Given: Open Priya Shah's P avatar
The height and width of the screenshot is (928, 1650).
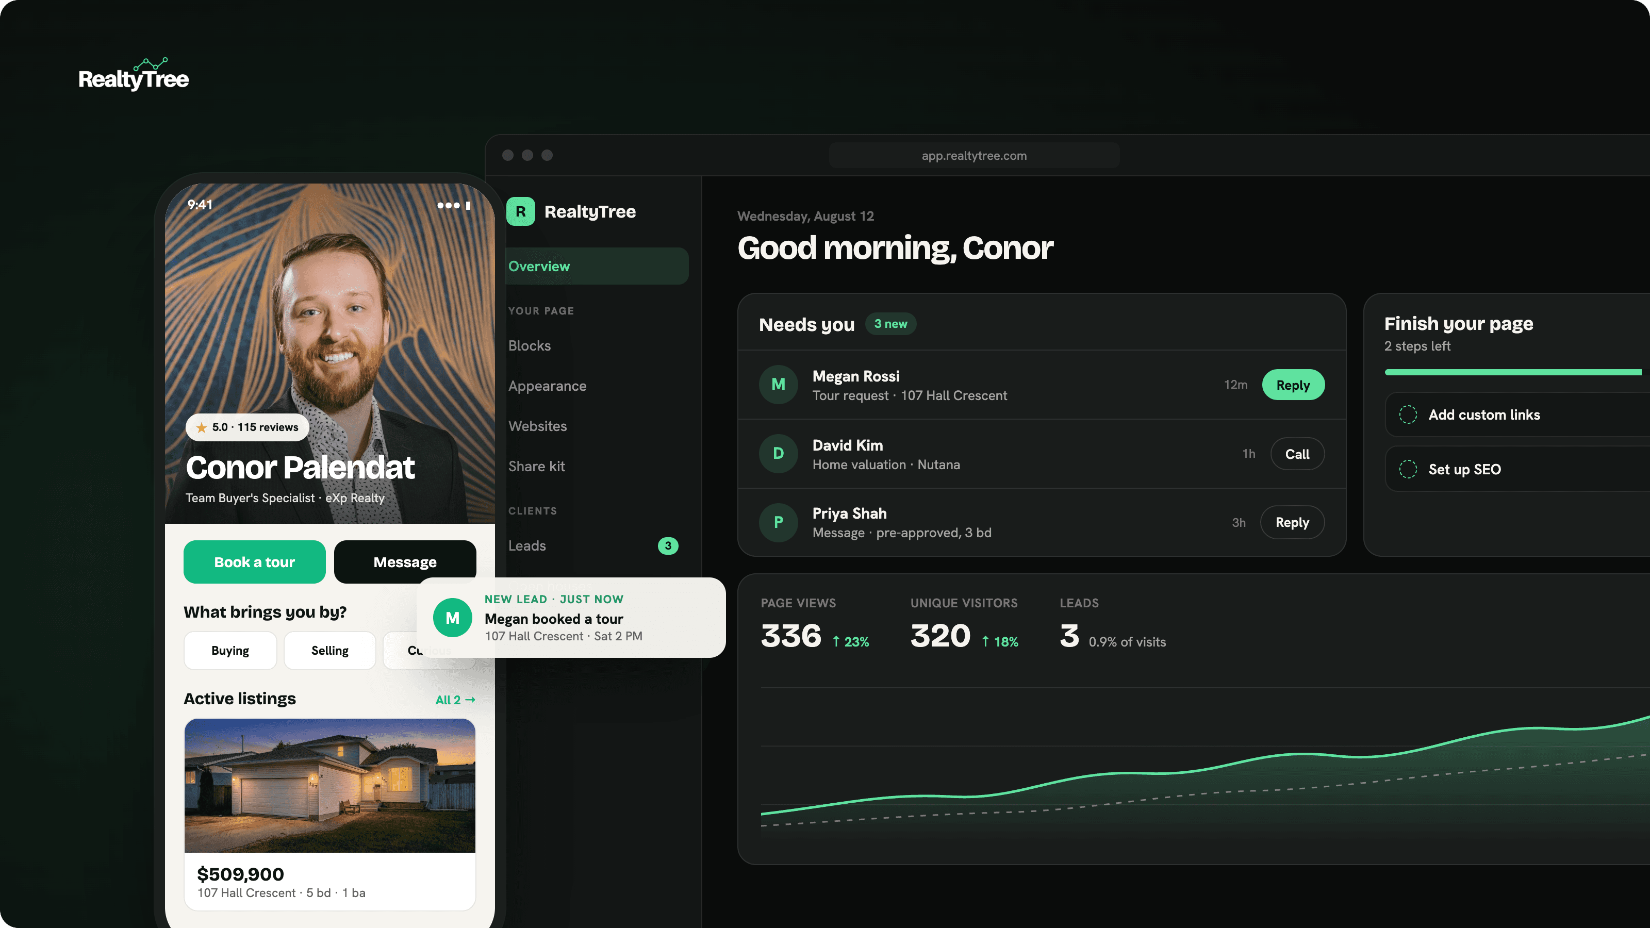Looking at the screenshot, I should coord(778,522).
